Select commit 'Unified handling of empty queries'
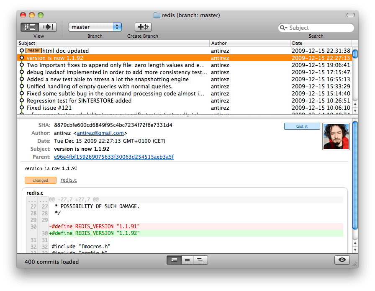The image size is (375, 291). pyautogui.click(x=185, y=86)
